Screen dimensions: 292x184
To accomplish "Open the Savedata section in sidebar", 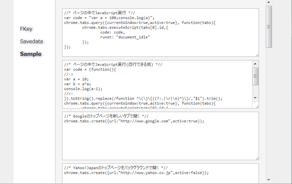I will [x=32, y=41].
